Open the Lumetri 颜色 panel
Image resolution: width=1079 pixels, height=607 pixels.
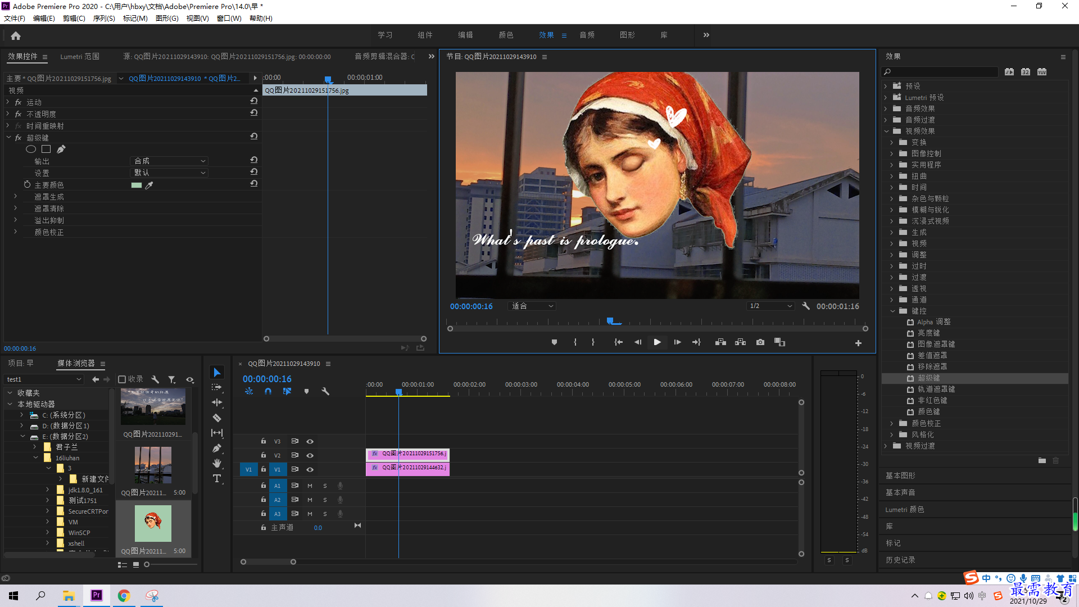coord(904,509)
